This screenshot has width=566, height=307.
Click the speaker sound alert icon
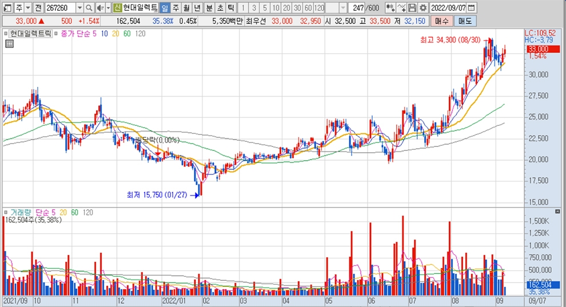(101, 7)
